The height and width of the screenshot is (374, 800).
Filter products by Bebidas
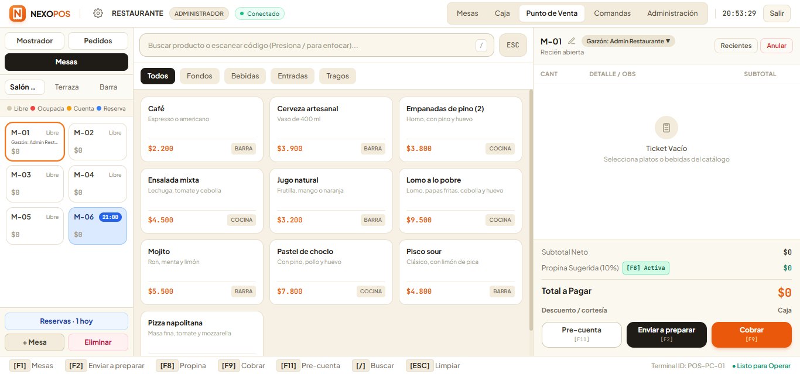click(245, 76)
